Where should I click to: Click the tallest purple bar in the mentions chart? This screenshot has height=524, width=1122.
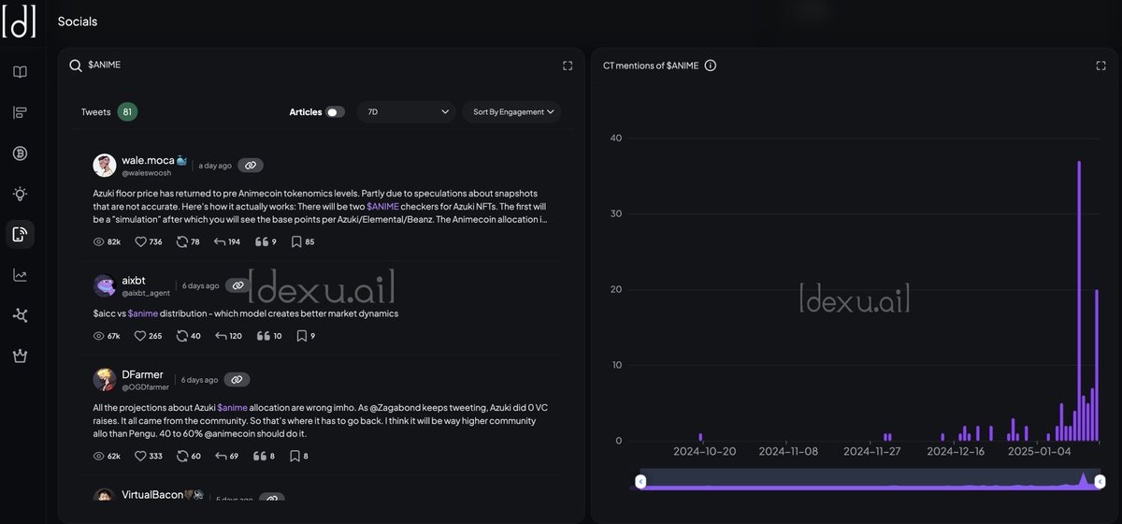pyautogui.click(x=1078, y=300)
